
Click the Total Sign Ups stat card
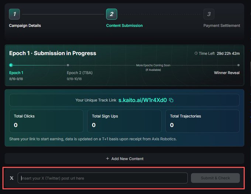tap(124, 121)
